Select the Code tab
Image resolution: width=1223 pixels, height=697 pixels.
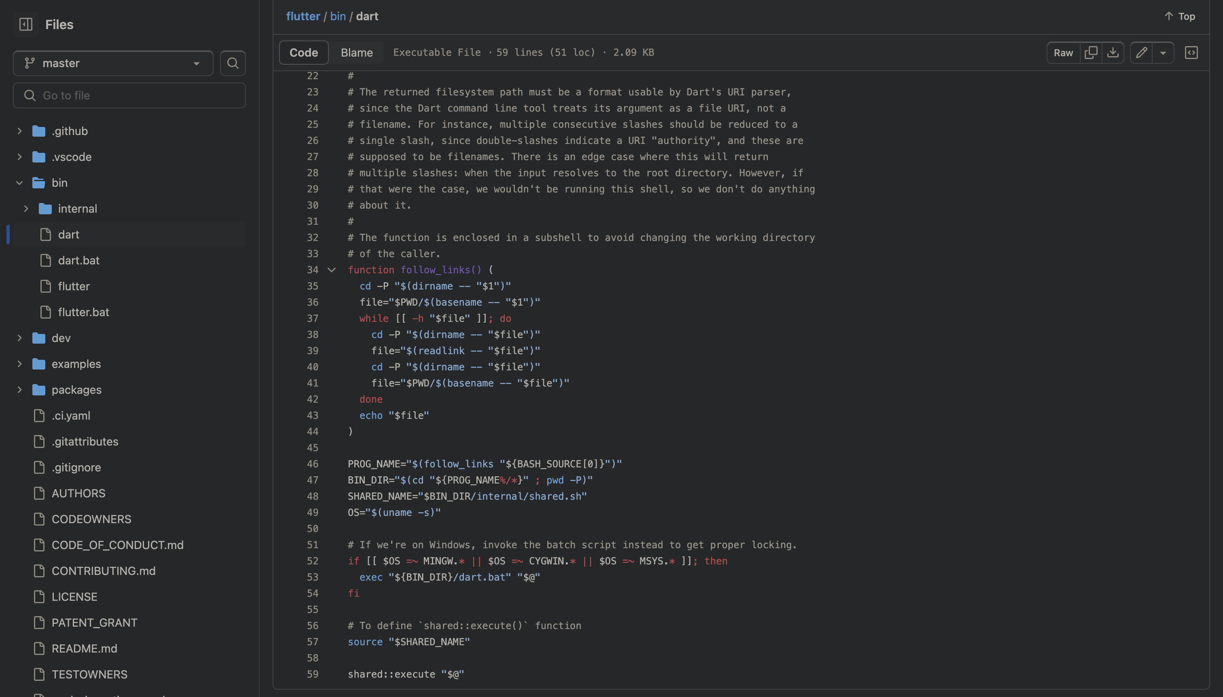pos(304,53)
